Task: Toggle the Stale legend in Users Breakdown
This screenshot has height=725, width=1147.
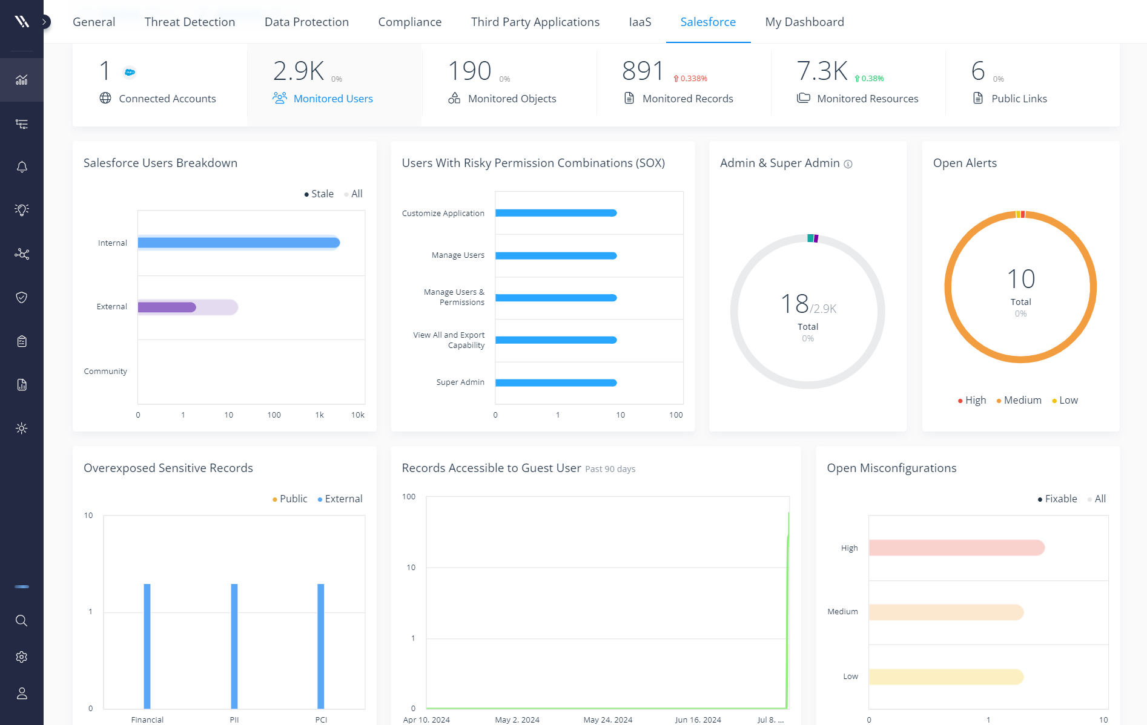Action: pos(319,194)
